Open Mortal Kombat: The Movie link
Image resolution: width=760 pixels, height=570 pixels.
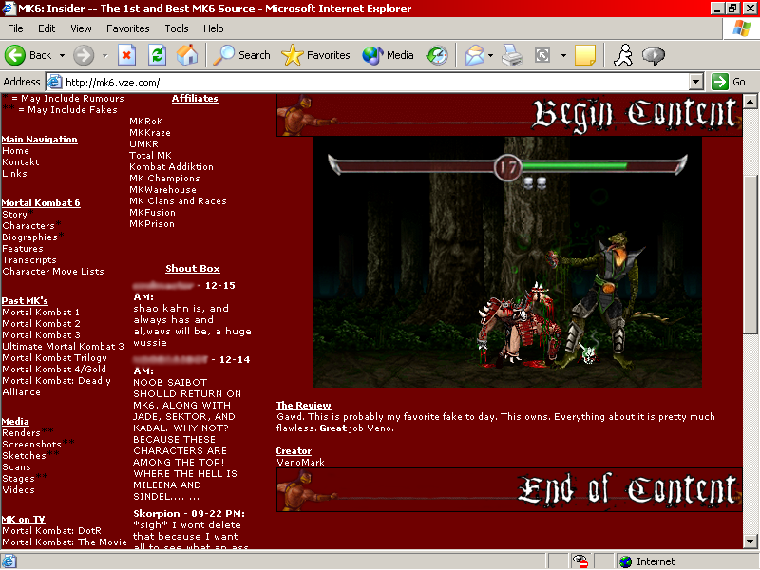tap(65, 541)
